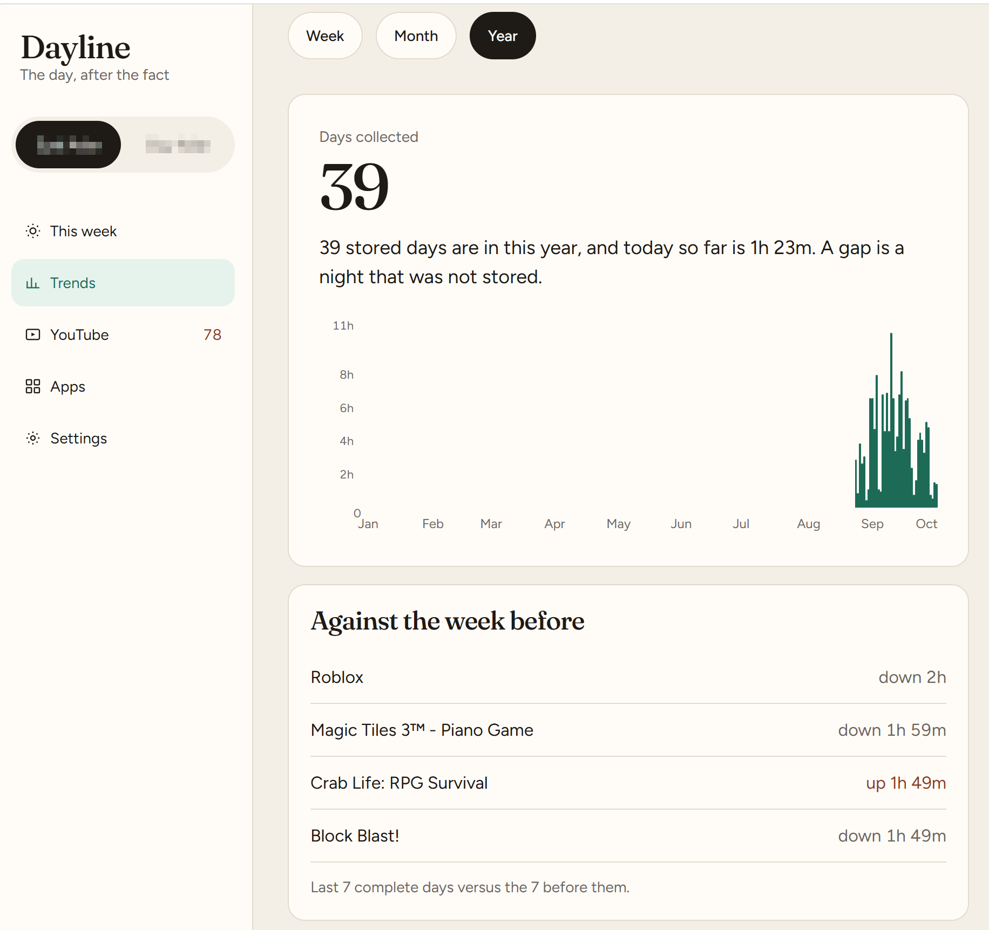Click the Roblox row name
Image resolution: width=989 pixels, height=930 pixels.
(x=337, y=678)
